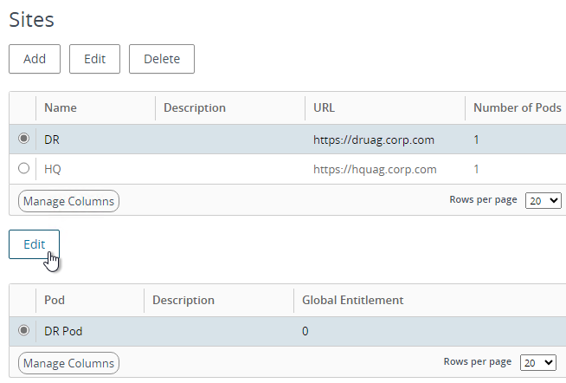Viewport: 566px width, 383px height.
Task: Click the DR Pod row name
Action: 63,331
